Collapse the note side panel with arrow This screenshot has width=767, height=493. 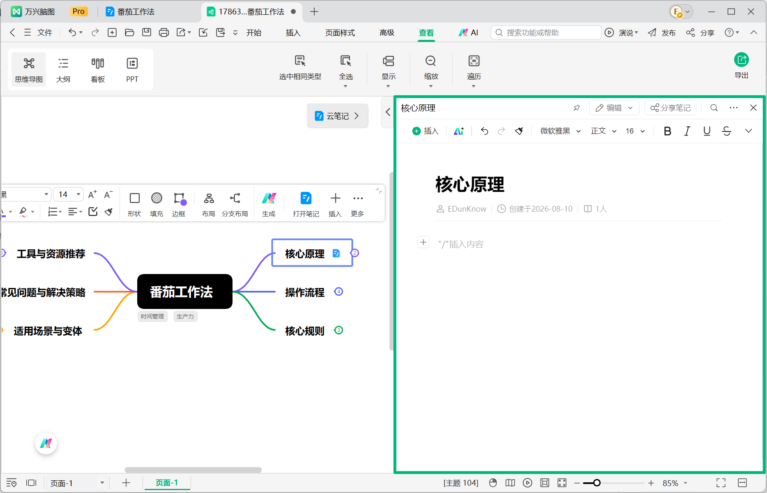tap(388, 112)
